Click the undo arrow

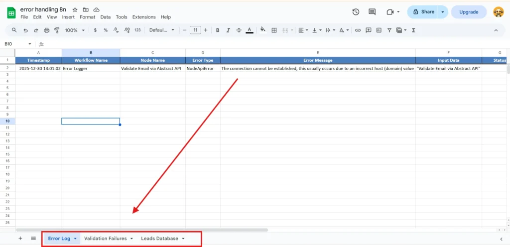(x=26, y=30)
